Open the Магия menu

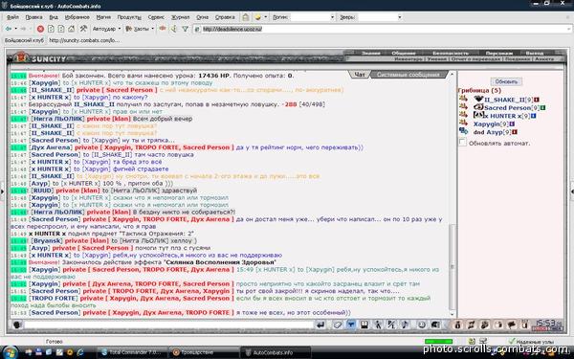103,17
